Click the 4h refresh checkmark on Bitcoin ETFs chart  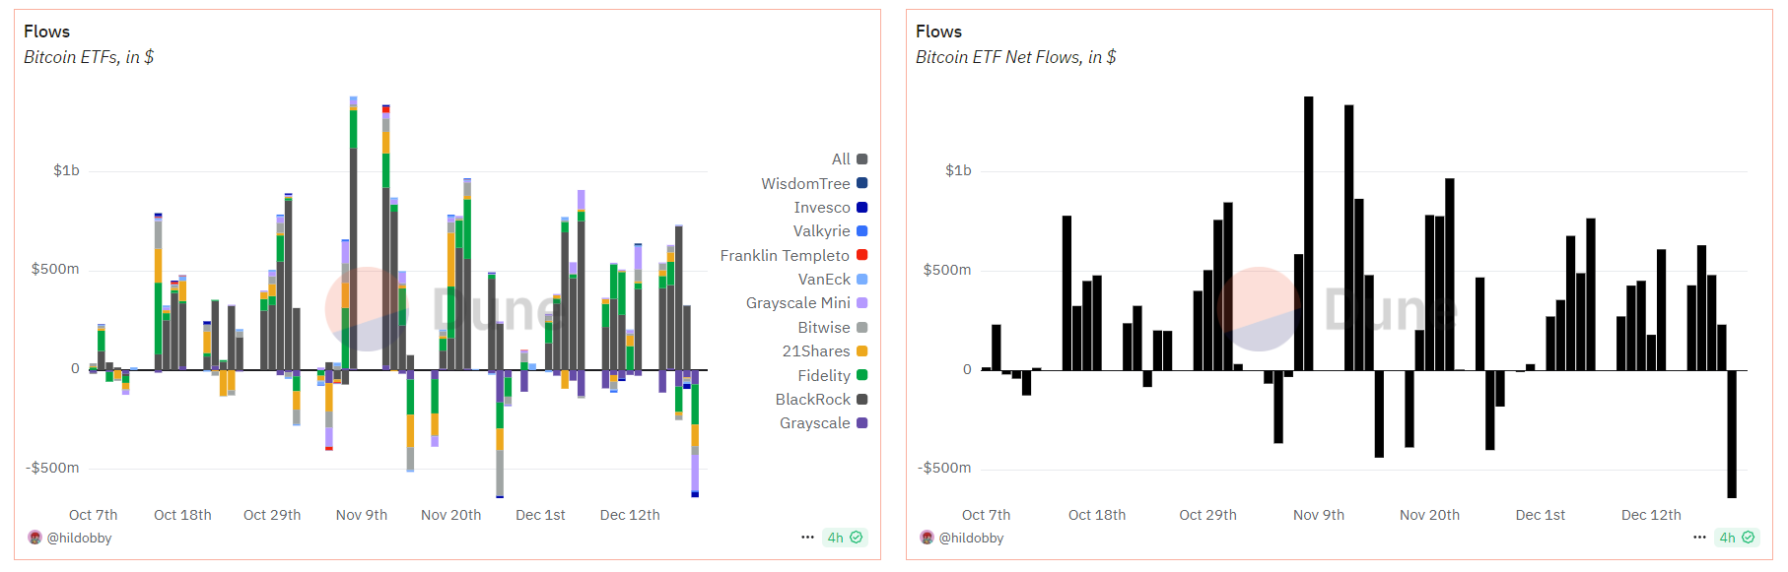857,538
